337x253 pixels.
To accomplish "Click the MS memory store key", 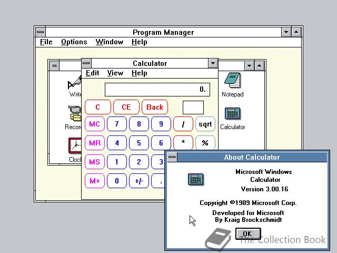I will point(95,162).
